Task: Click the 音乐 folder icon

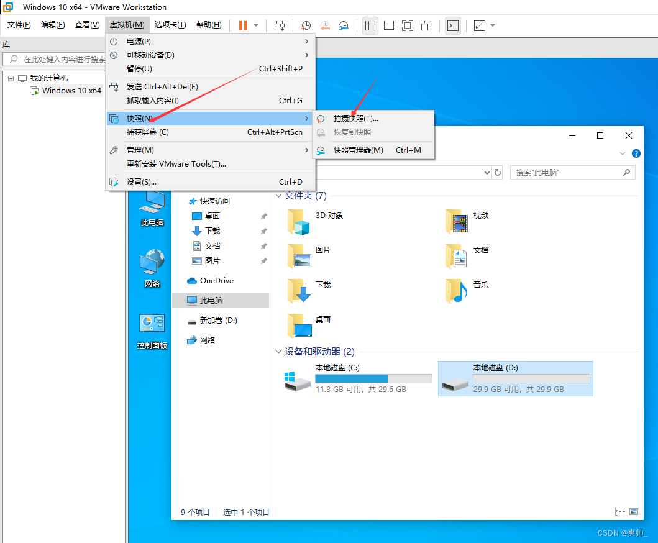Action: point(457,291)
